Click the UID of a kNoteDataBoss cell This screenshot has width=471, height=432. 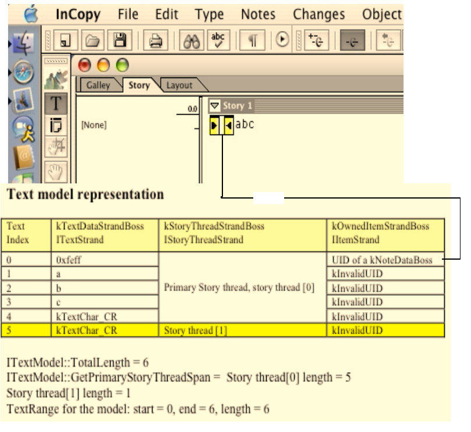[385, 259]
